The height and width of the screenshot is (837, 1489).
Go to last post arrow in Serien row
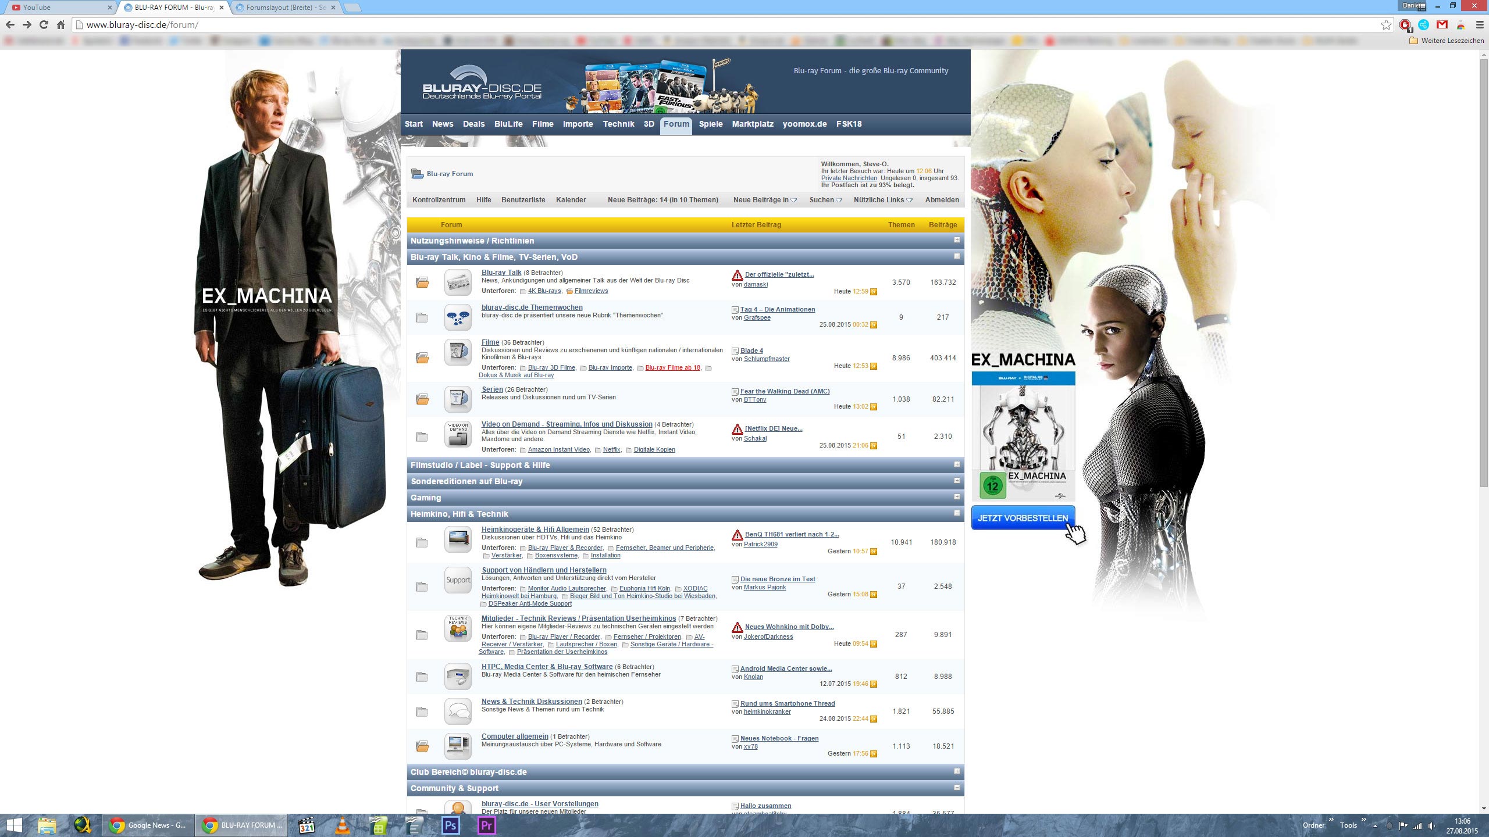pyautogui.click(x=874, y=407)
